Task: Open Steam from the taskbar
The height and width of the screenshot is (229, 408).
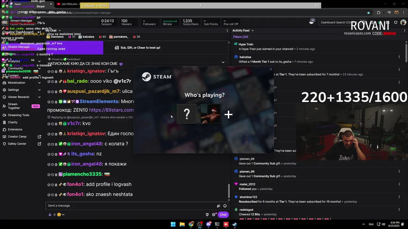Action: [235, 224]
